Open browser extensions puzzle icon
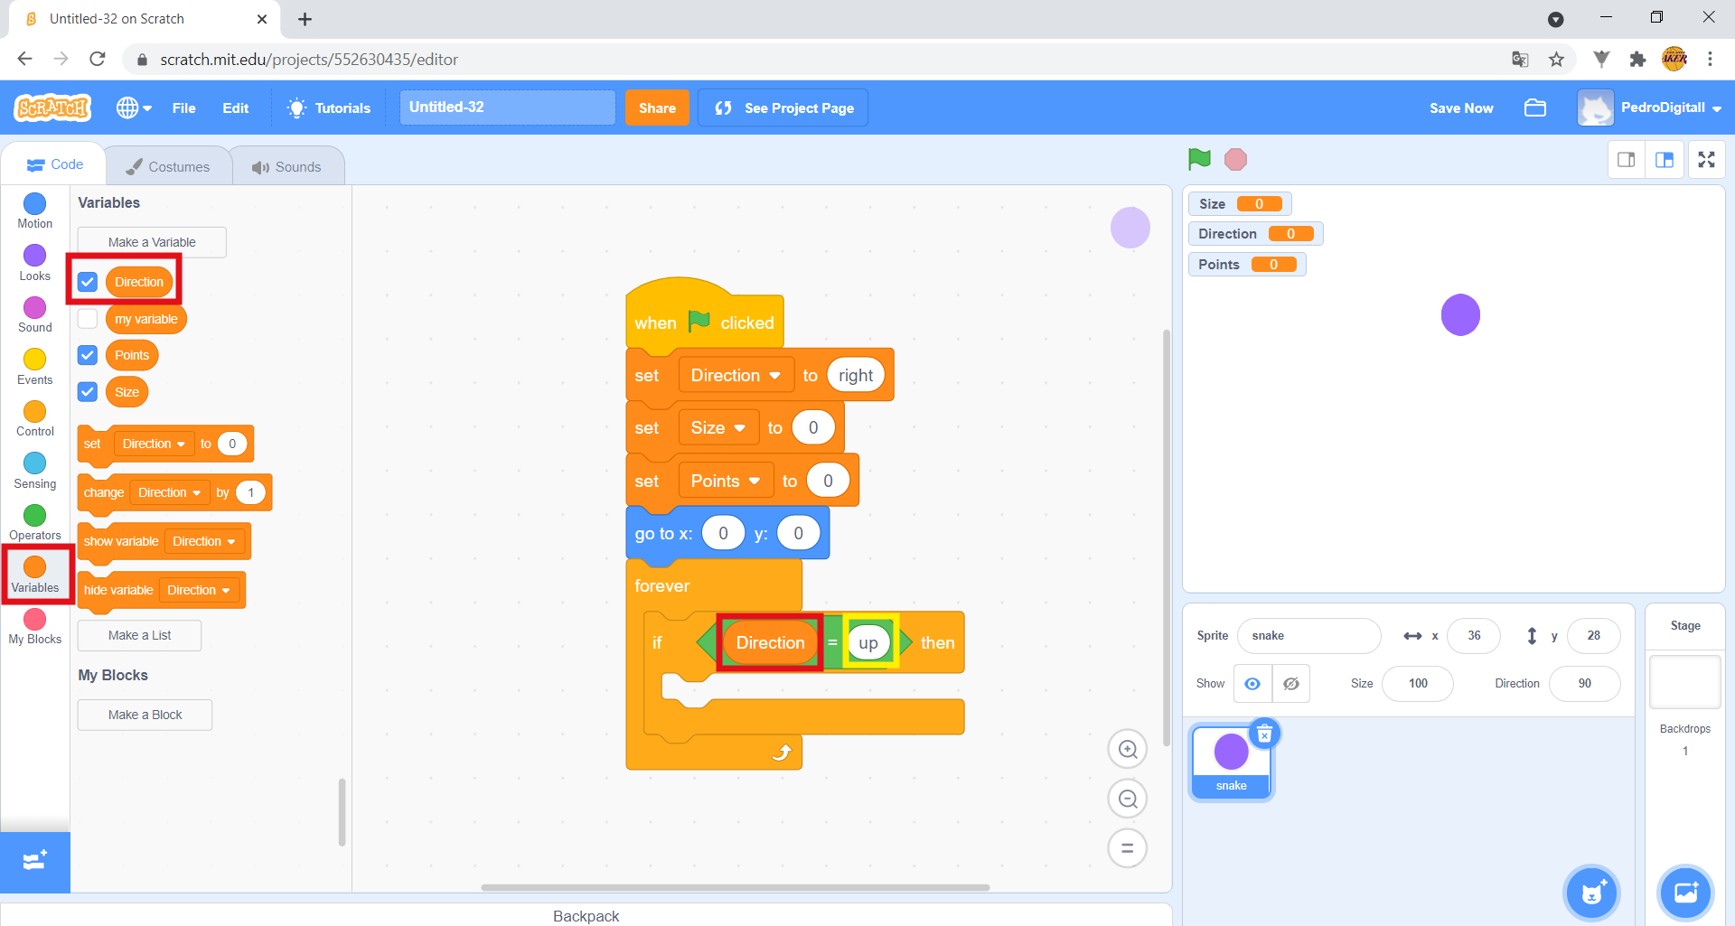This screenshot has width=1735, height=926. coord(1637,60)
